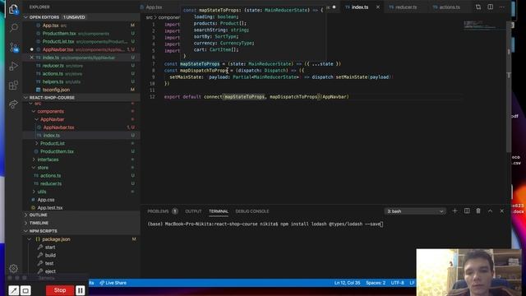Close the terminal panel

502,210
